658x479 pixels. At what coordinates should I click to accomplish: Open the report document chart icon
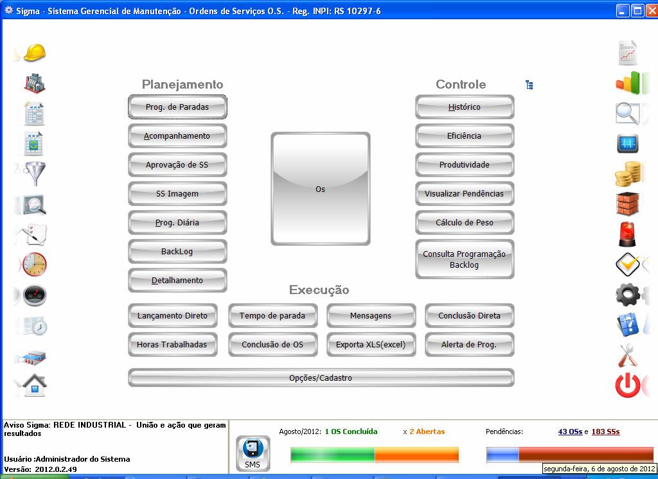point(628,53)
